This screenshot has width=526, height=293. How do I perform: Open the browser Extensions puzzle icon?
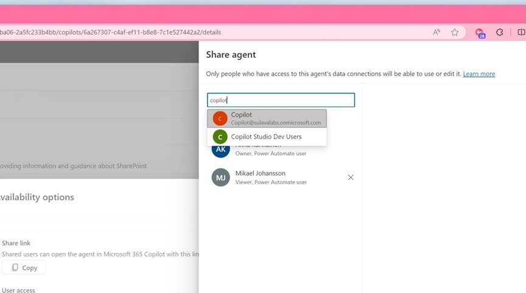point(500,32)
